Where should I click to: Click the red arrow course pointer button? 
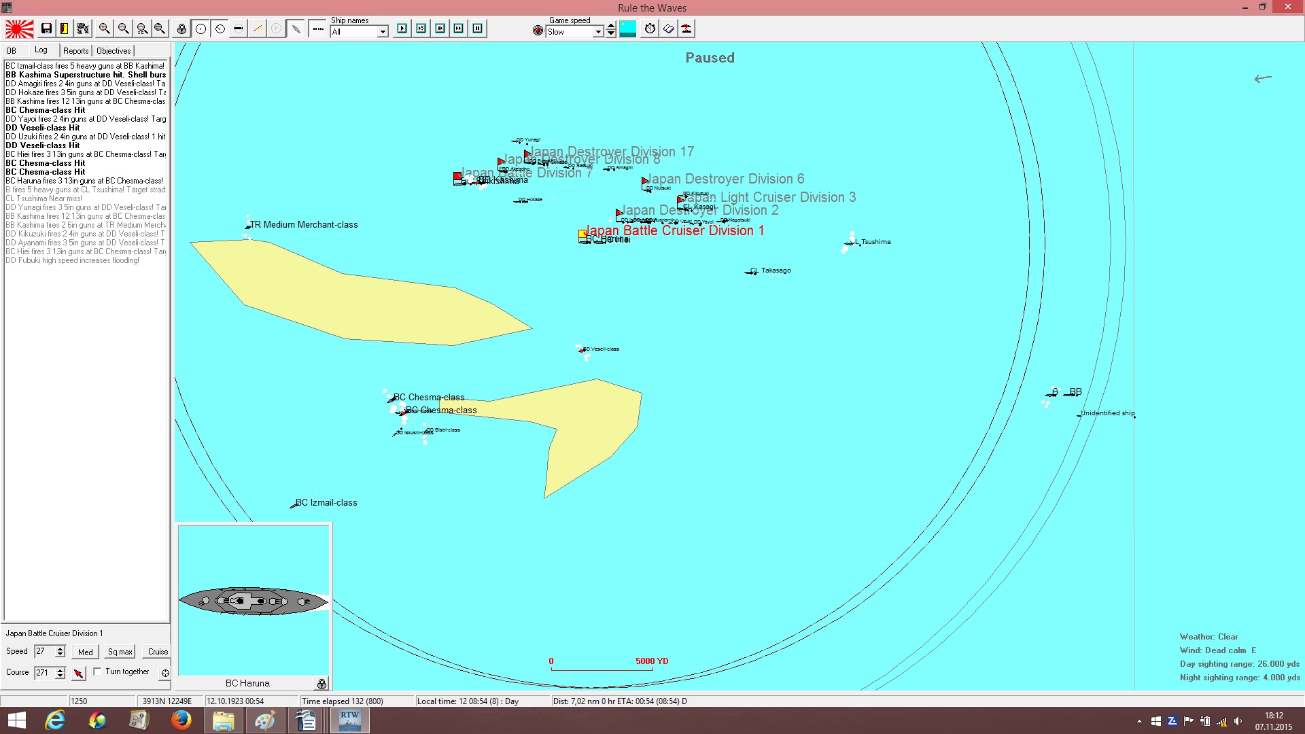[x=79, y=673]
